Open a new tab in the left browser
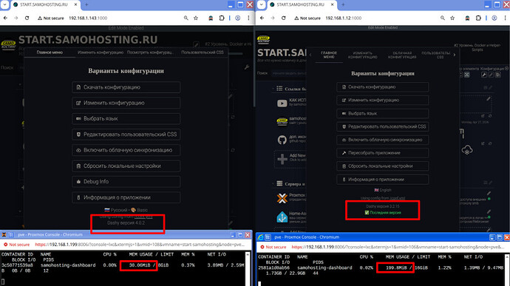This screenshot has width=510, height=286. tap(86, 4)
